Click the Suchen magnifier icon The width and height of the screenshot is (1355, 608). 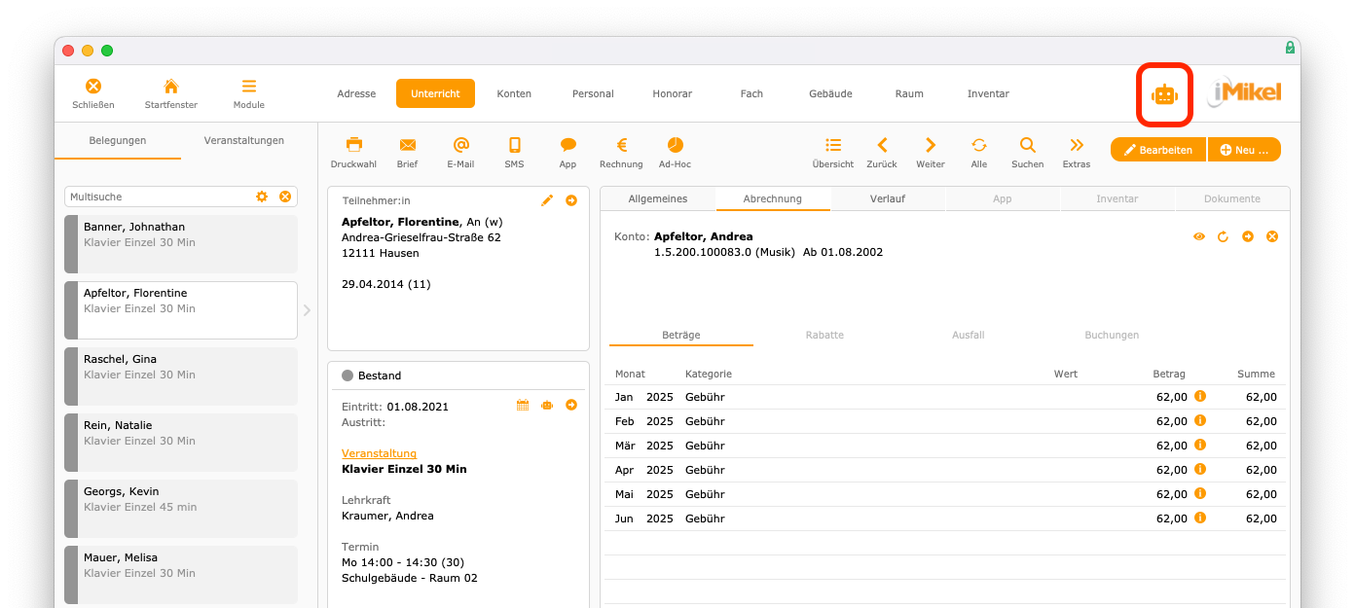click(1027, 145)
